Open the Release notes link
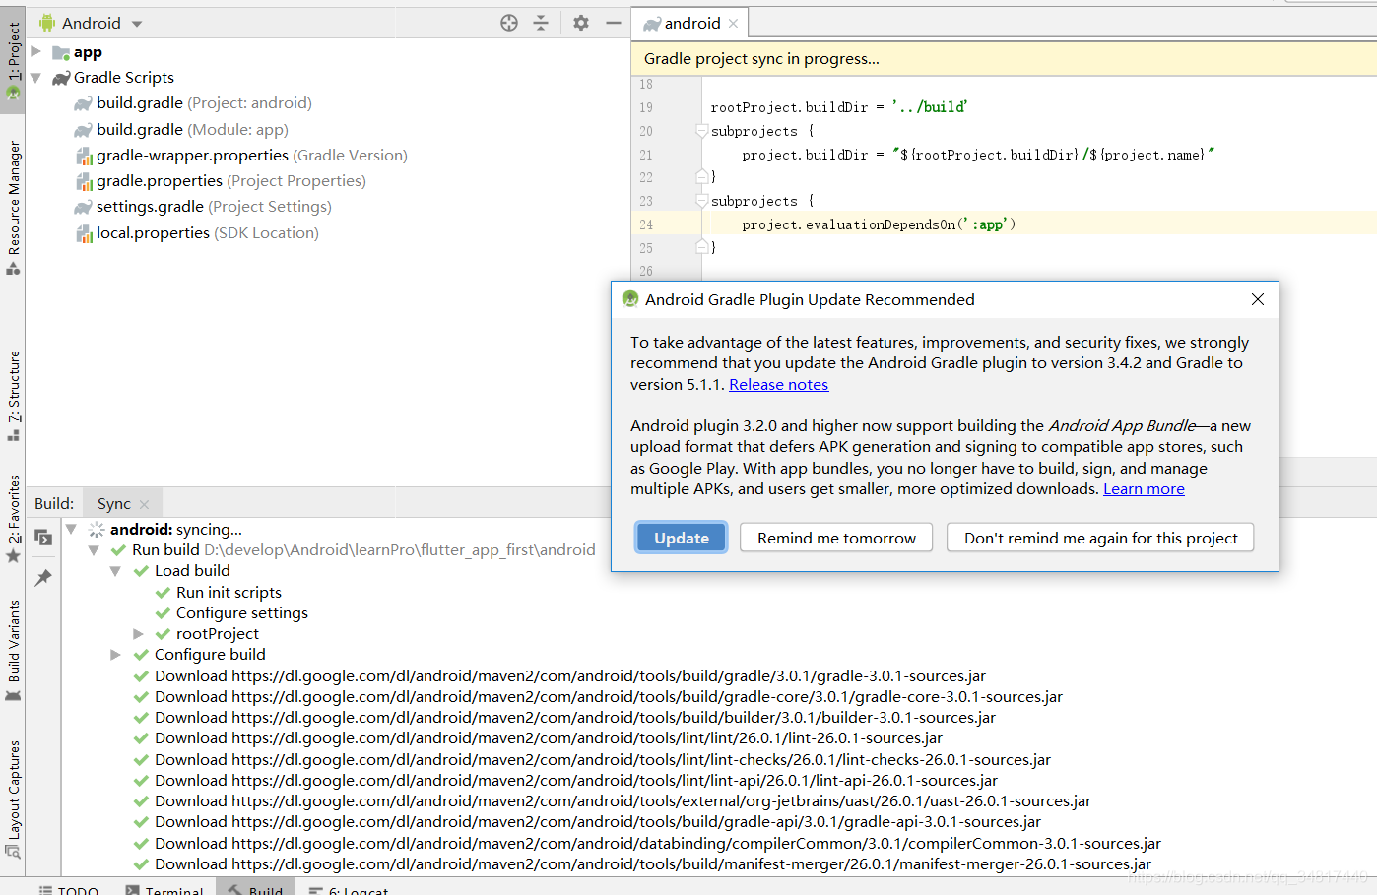1377x895 pixels. coord(778,385)
